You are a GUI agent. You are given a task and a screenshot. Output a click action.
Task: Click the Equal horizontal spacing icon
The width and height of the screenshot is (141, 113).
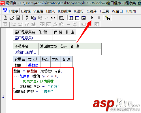[68, 24]
